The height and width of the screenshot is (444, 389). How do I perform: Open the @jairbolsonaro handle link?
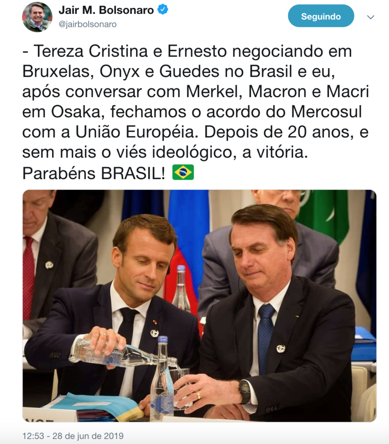[x=87, y=24]
